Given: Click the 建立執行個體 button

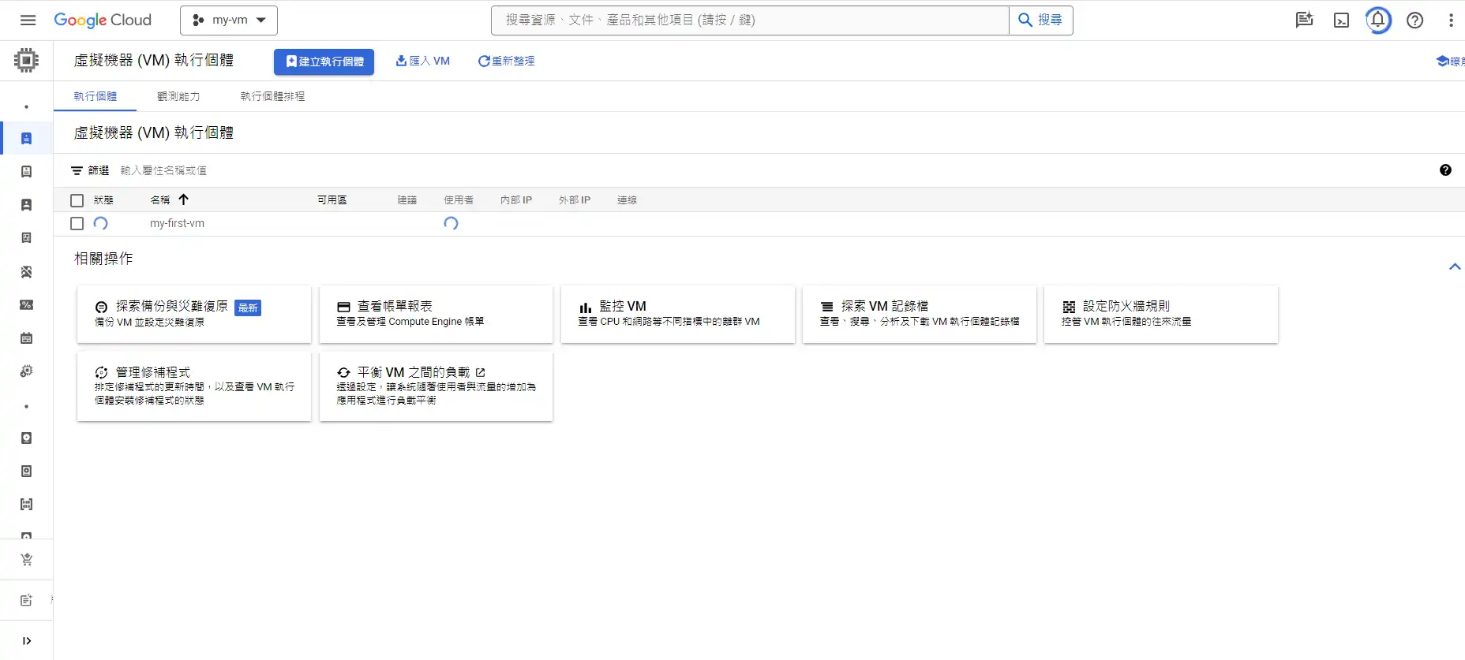Looking at the screenshot, I should pos(324,62).
